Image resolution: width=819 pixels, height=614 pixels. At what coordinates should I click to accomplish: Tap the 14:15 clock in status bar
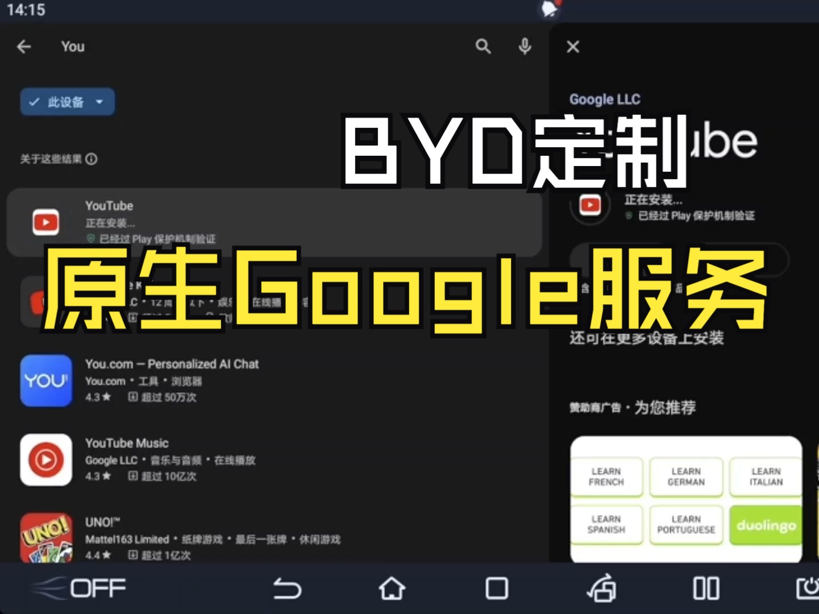26,10
